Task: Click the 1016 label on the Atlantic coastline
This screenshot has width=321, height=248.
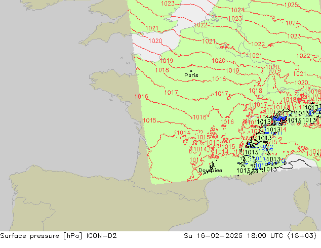Action: [141, 97]
